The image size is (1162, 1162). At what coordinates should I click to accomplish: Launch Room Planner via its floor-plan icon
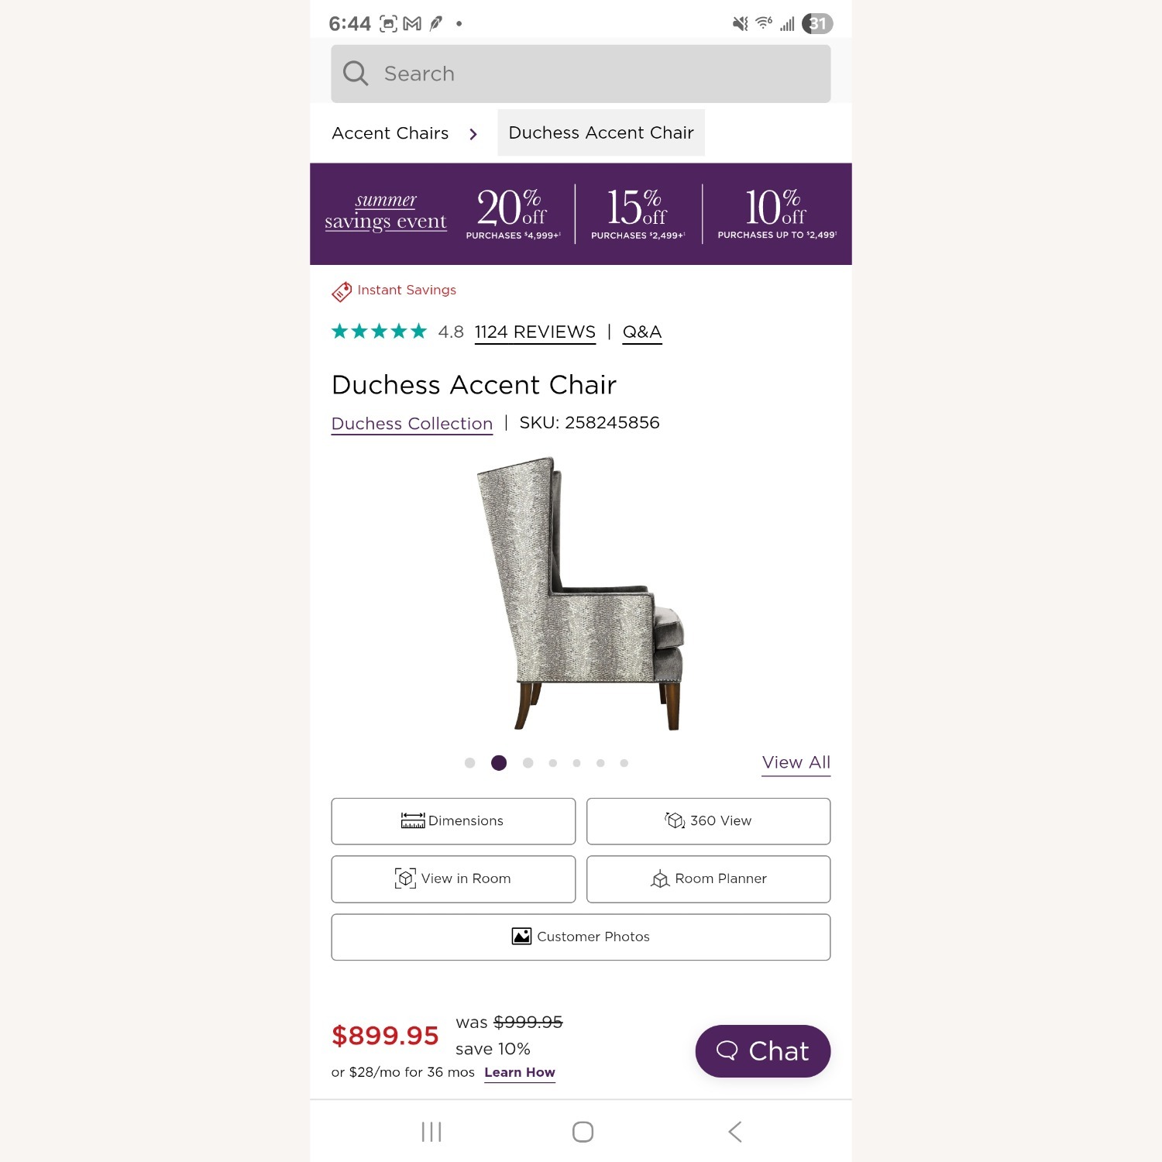(x=659, y=879)
